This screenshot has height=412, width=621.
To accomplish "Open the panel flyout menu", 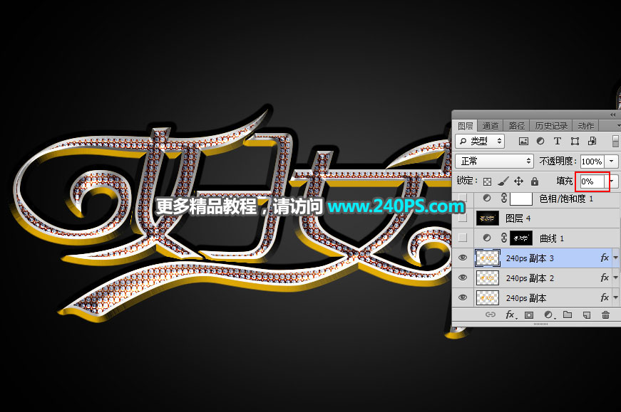I will (619, 126).
